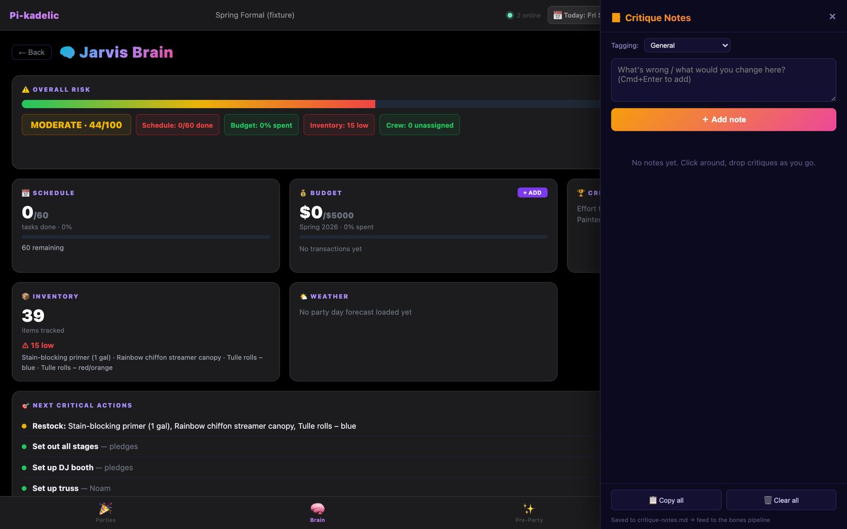Click the Set up DJ booth action
847x529 pixels.
coord(310,468)
